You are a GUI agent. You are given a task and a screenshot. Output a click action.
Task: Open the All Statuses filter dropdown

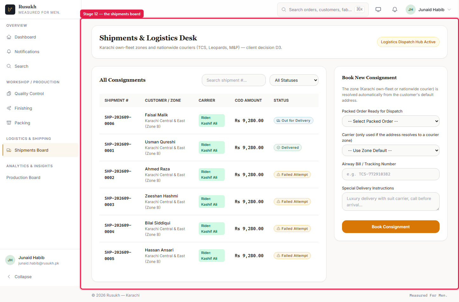coord(294,80)
